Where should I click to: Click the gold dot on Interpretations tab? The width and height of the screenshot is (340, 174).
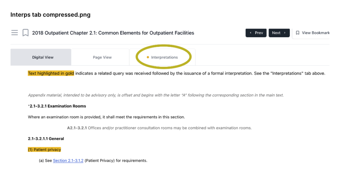point(148,57)
